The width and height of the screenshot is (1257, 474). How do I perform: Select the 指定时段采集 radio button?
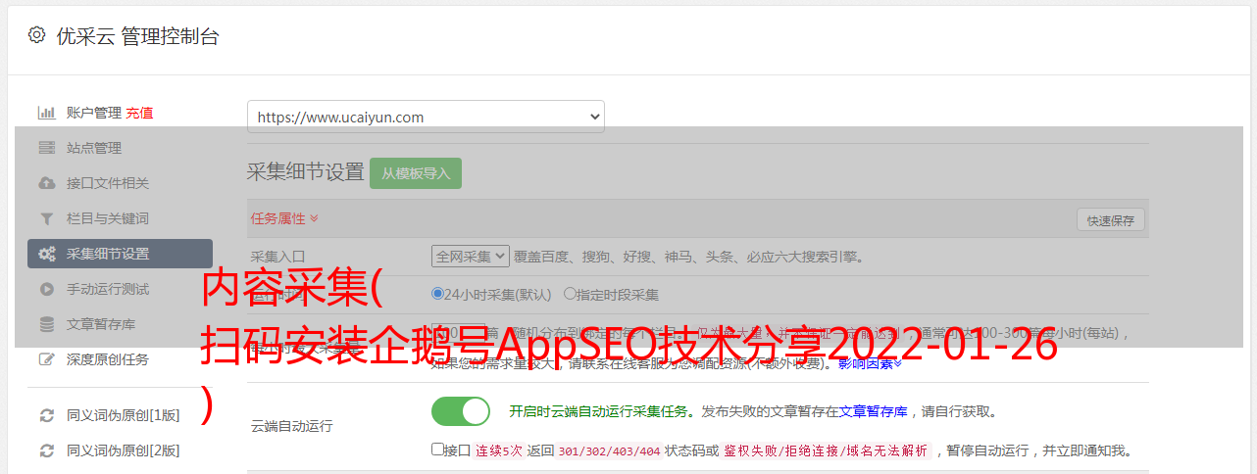[570, 294]
